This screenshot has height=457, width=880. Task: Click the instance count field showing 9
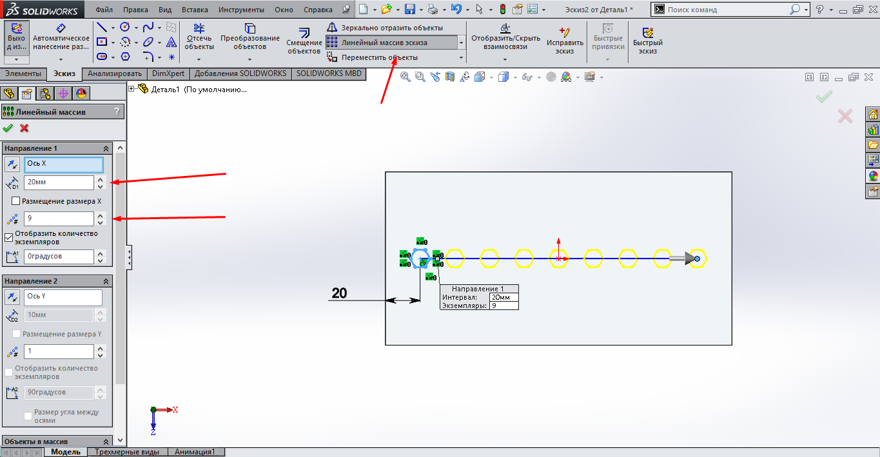(x=59, y=219)
